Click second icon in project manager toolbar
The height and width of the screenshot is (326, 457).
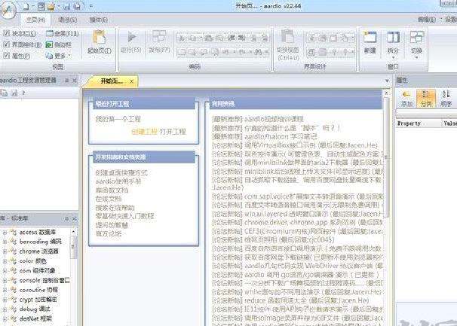point(14,93)
